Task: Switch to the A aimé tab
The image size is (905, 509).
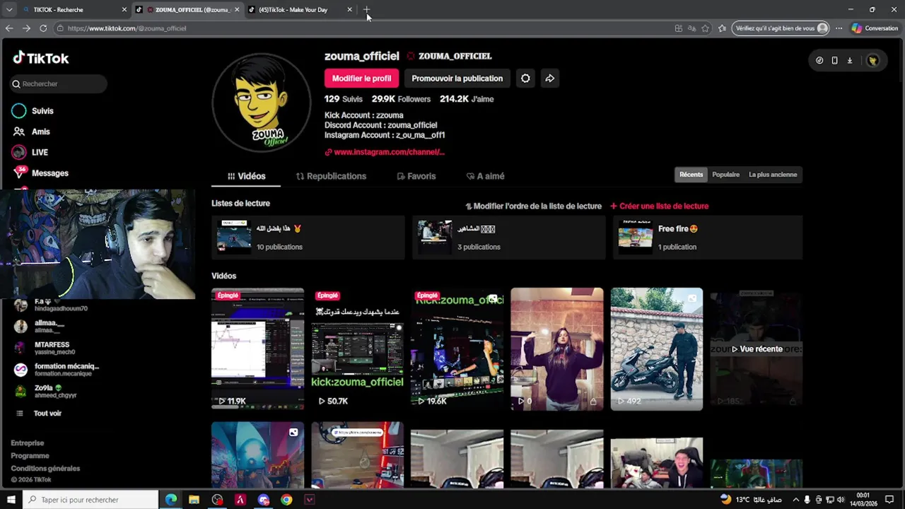Action: pyautogui.click(x=486, y=176)
